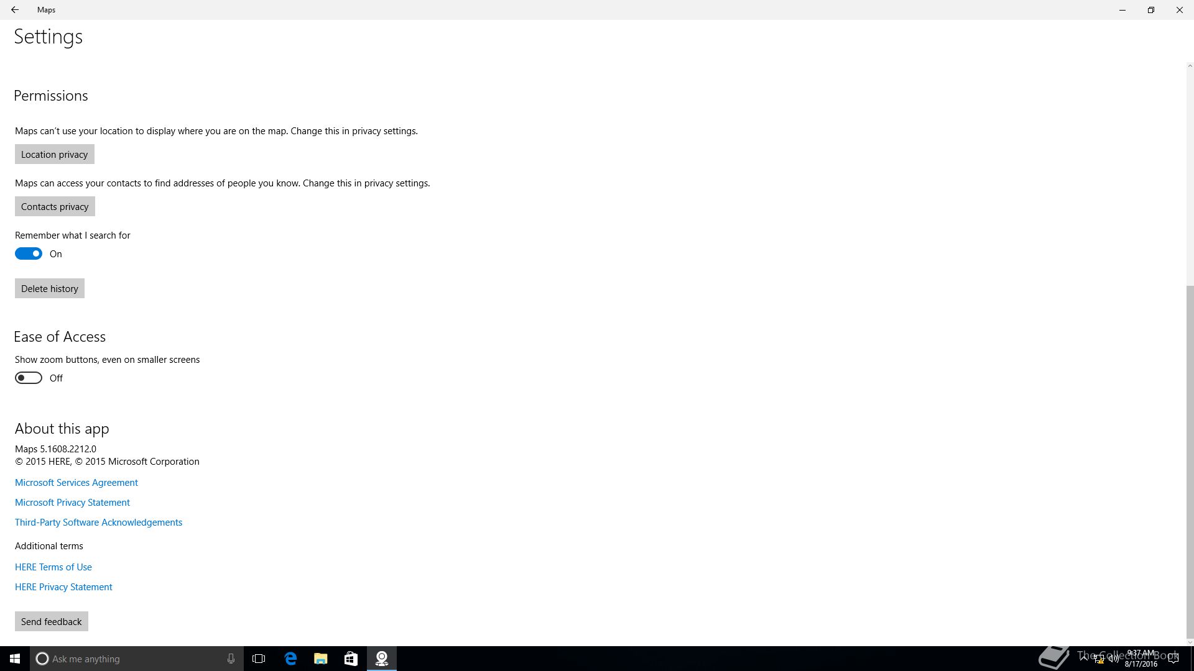Close the Maps window
The height and width of the screenshot is (671, 1194).
1180,10
